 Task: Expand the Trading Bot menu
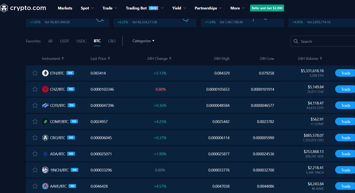tap(145, 8)
